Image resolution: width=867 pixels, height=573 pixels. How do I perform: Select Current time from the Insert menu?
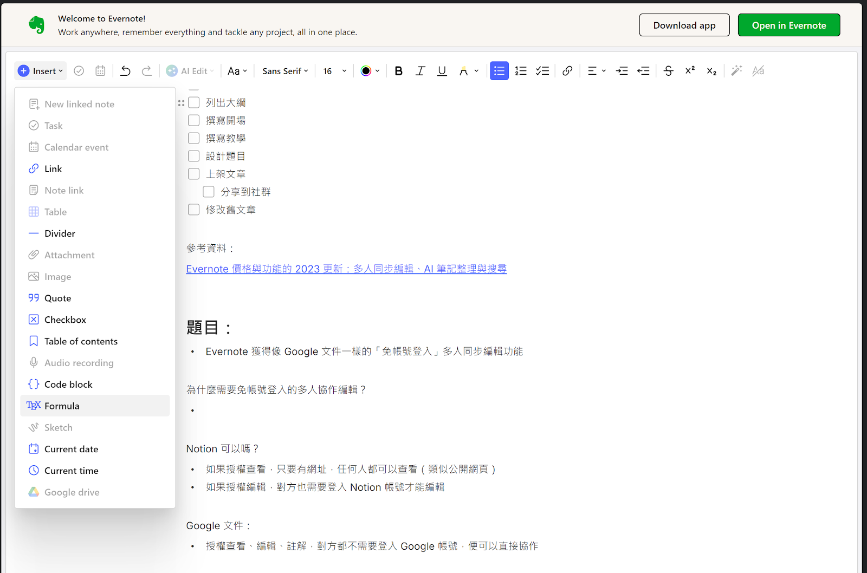tap(95, 471)
